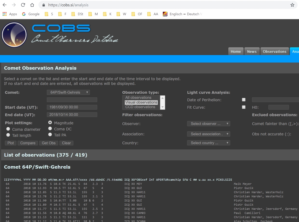
Task: Click the COBS comet logo
Action: click(x=14, y=35)
